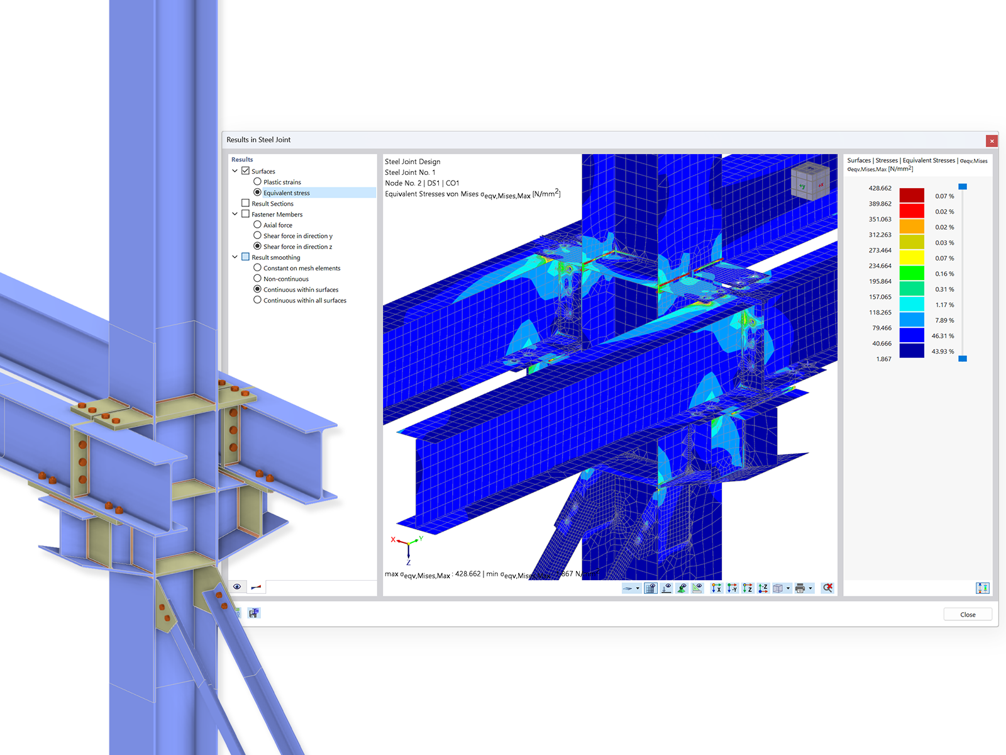
Task: Click the Close button
Action: click(967, 614)
